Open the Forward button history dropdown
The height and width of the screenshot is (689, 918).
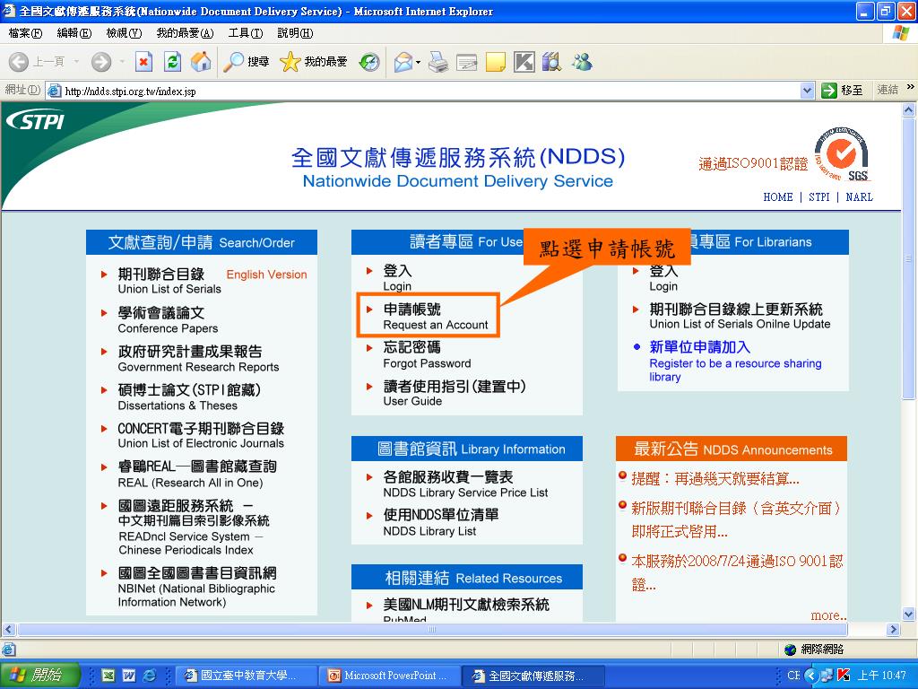pos(122,62)
